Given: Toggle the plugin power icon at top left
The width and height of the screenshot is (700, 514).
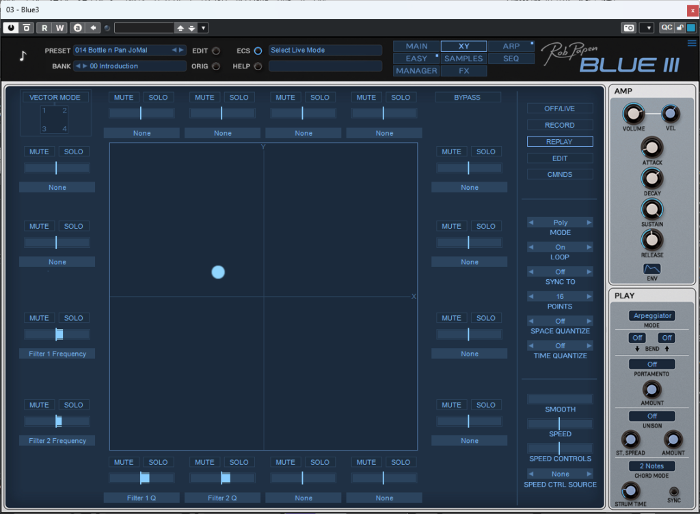Looking at the screenshot, I should [10, 27].
